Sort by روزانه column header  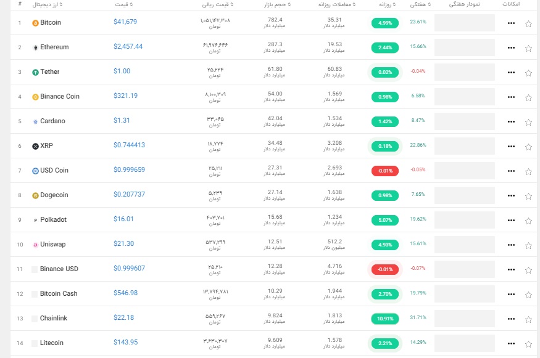387,4
